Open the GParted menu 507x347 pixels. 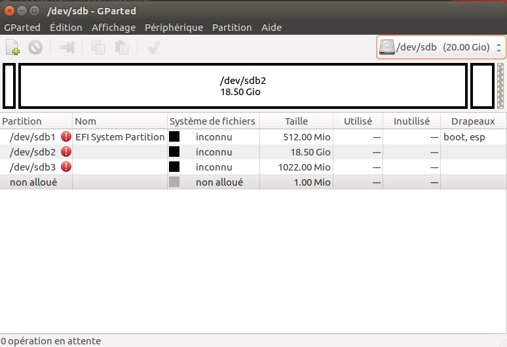click(22, 28)
